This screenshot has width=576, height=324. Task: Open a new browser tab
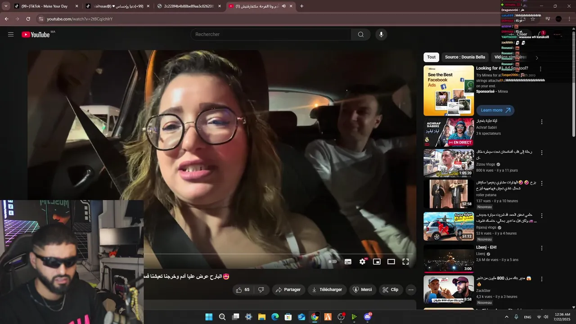coord(301,6)
